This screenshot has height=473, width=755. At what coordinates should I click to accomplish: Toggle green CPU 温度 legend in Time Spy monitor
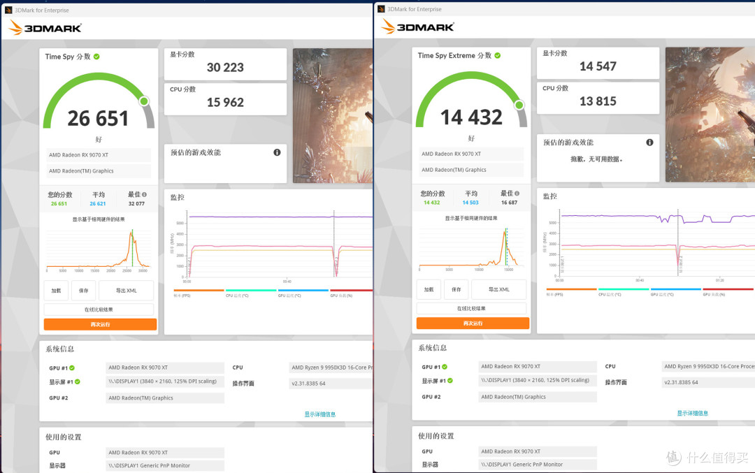tap(251, 293)
